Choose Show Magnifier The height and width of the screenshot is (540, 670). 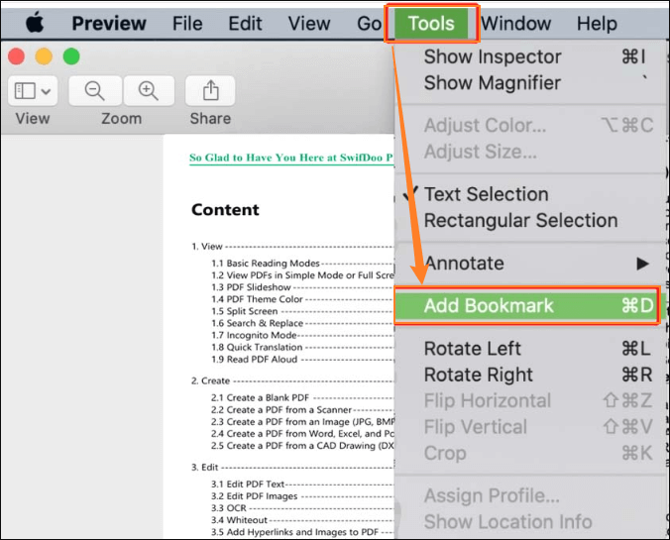pyautogui.click(x=530, y=83)
